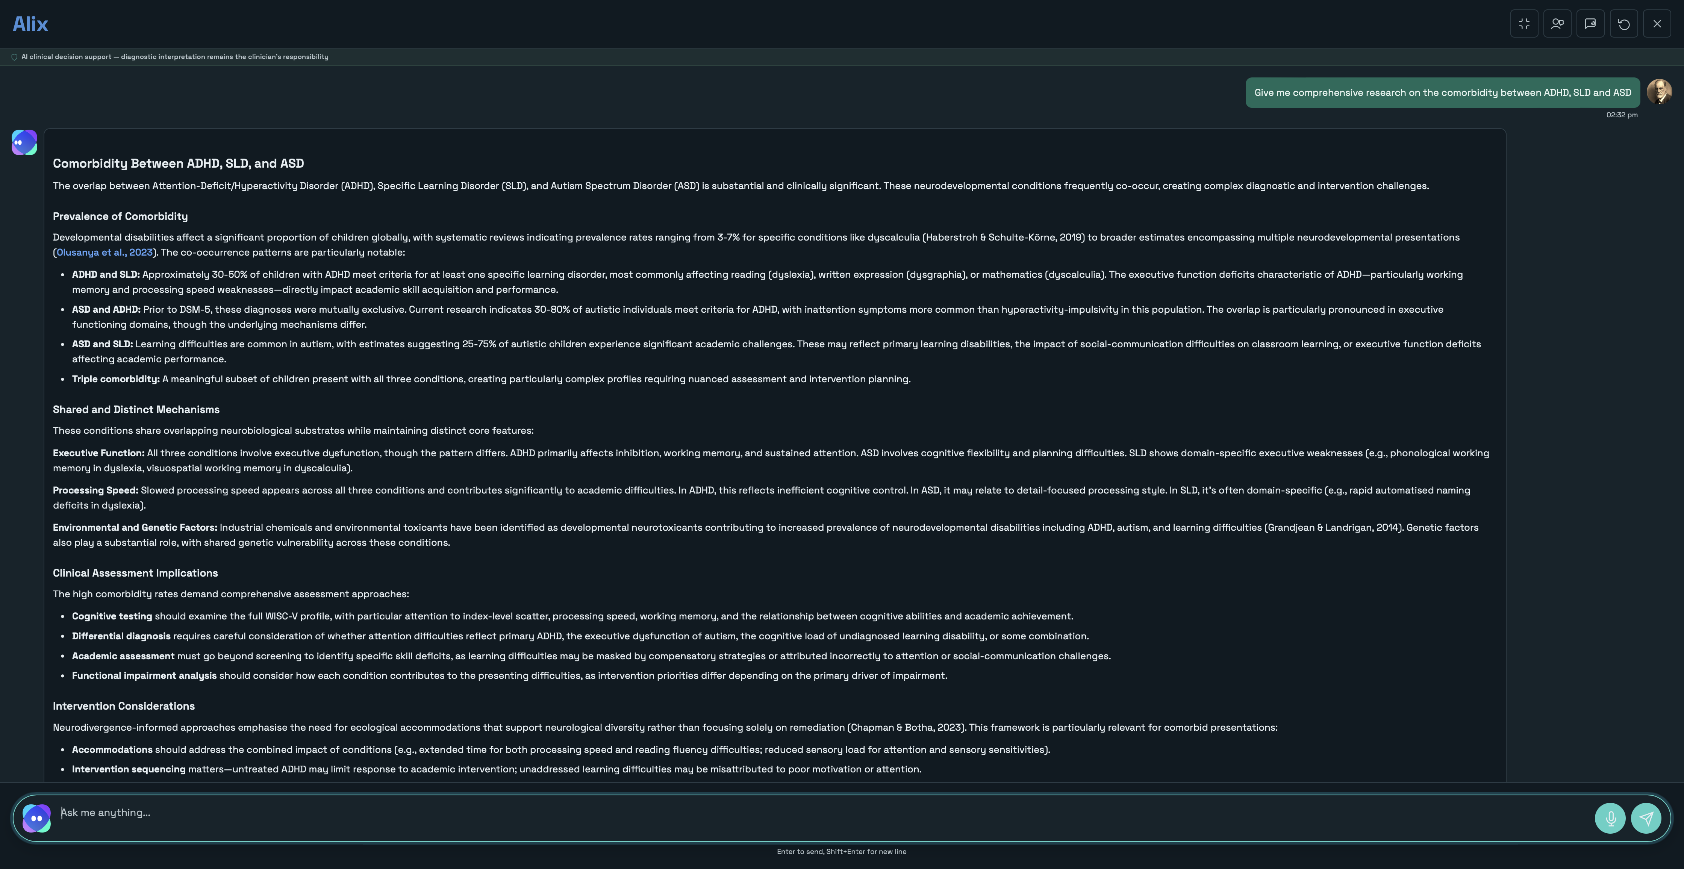This screenshot has width=1684, height=869.
Task: Click the user message about ADHD, SLD and ASD
Action: point(1443,93)
